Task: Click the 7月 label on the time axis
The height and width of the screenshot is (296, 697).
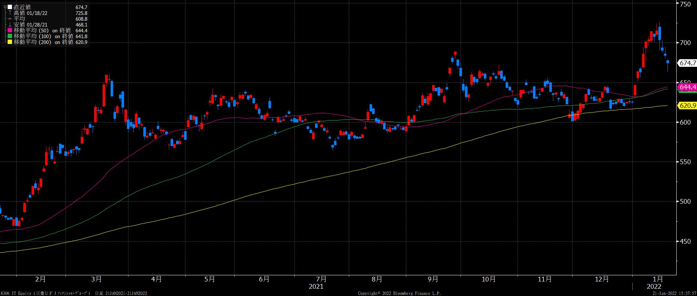Action: coord(321,279)
